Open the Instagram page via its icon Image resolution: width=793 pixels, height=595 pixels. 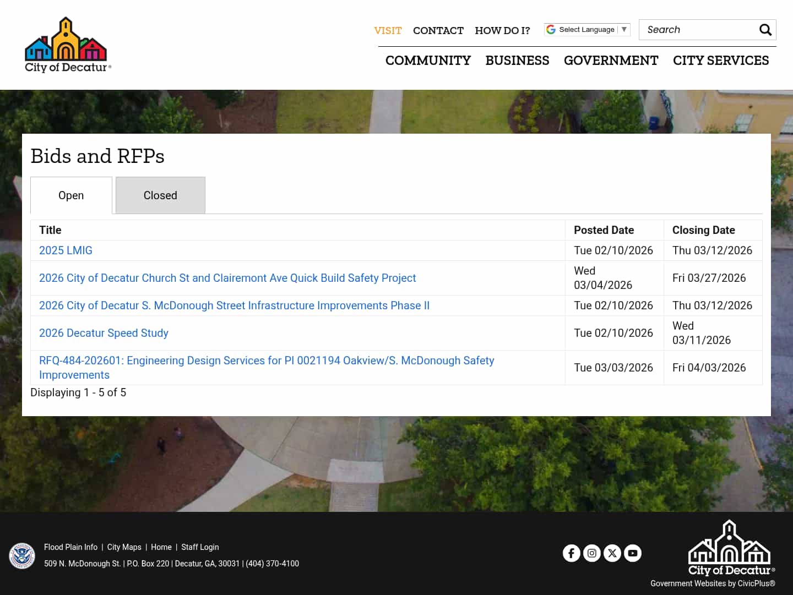592,553
